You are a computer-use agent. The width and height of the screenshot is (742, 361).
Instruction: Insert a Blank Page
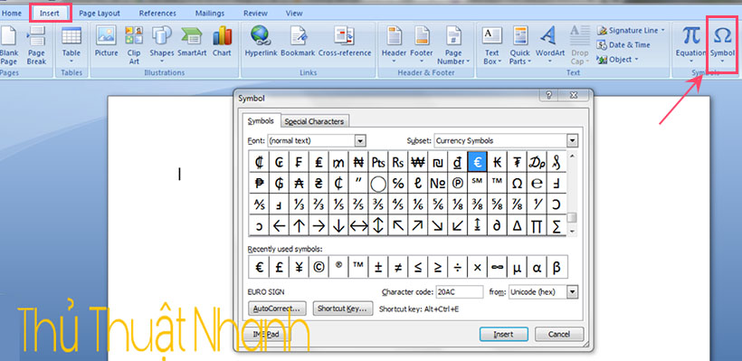click(x=9, y=45)
